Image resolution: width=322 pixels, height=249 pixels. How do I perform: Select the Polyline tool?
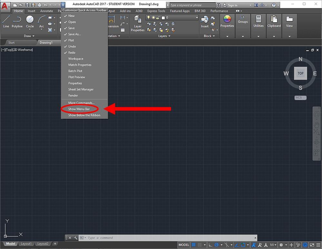click(x=17, y=22)
